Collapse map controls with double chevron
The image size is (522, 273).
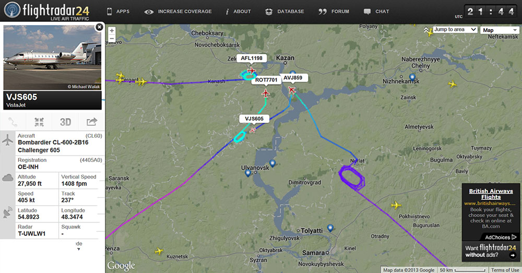point(426,30)
